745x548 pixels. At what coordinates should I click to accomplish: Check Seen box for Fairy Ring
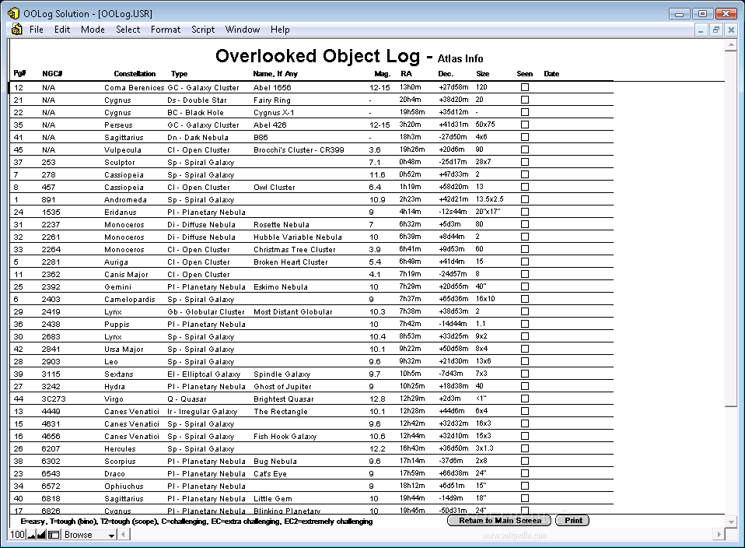(525, 100)
